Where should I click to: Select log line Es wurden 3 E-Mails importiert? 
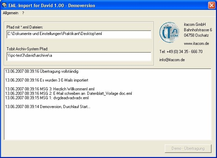point(47,80)
